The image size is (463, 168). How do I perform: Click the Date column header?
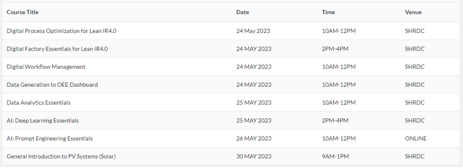tap(242, 12)
